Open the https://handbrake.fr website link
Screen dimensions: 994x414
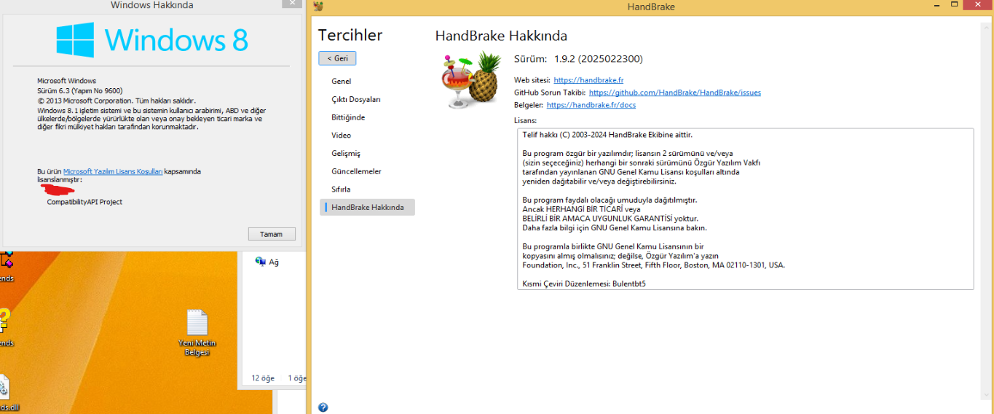588,80
